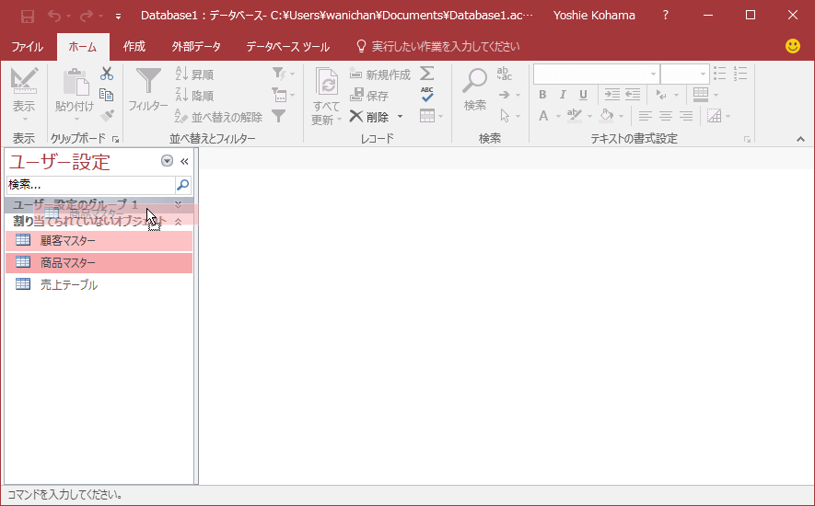Open the 削除 dropdown arrow
Viewport: 815px width, 506px height.
(x=400, y=117)
